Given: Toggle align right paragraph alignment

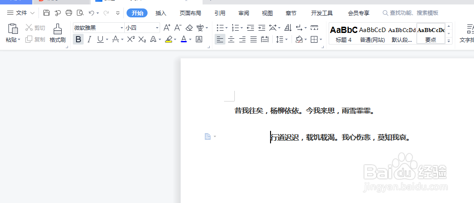Looking at the screenshot, I should [x=242, y=39].
